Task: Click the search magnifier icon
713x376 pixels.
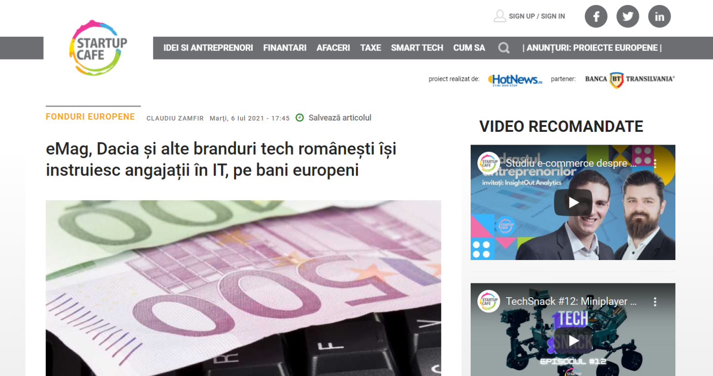Action: (503, 48)
